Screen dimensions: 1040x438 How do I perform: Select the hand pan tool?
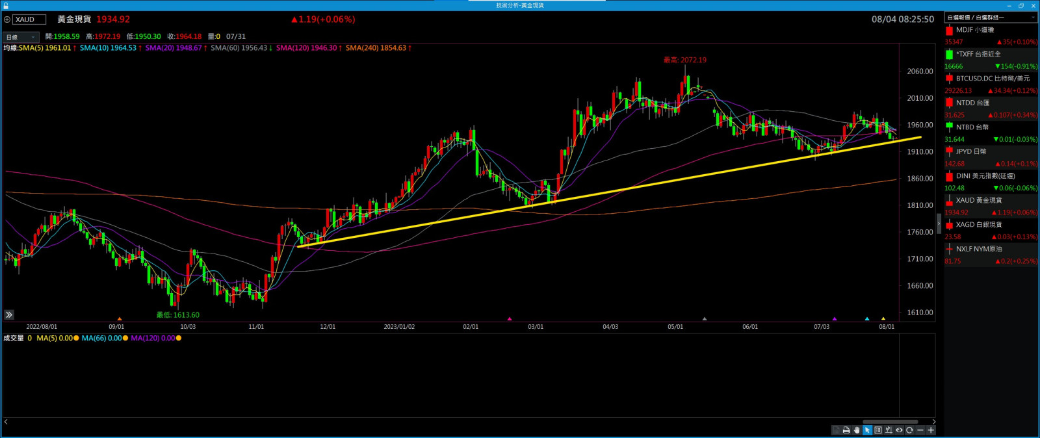pyautogui.click(x=857, y=430)
